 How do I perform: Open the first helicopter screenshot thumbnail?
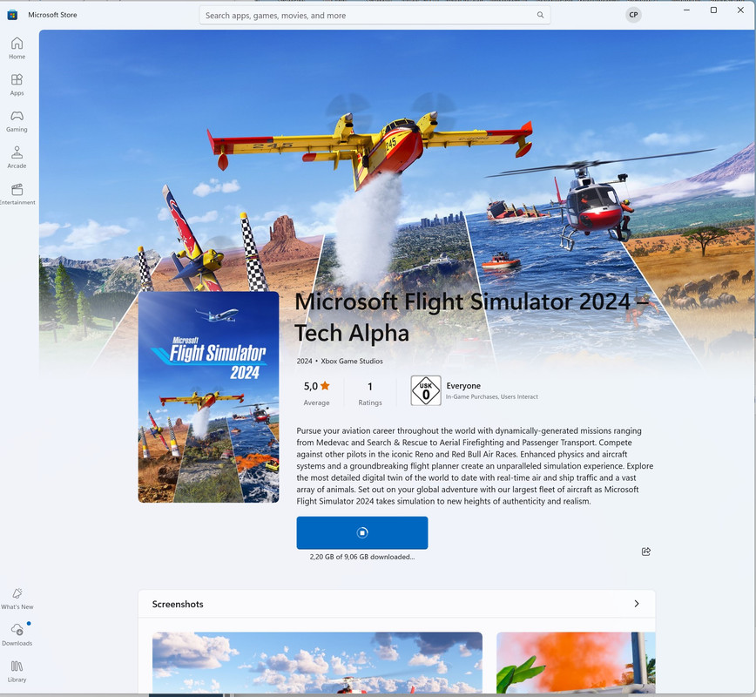pos(317,662)
